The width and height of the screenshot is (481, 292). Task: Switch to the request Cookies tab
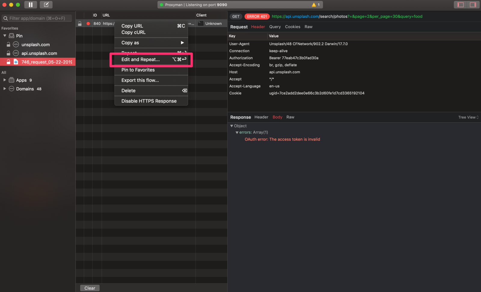tap(293, 27)
